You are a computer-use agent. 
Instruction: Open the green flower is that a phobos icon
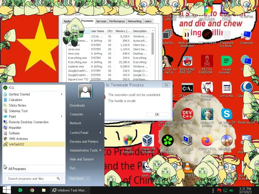tap(167, 144)
